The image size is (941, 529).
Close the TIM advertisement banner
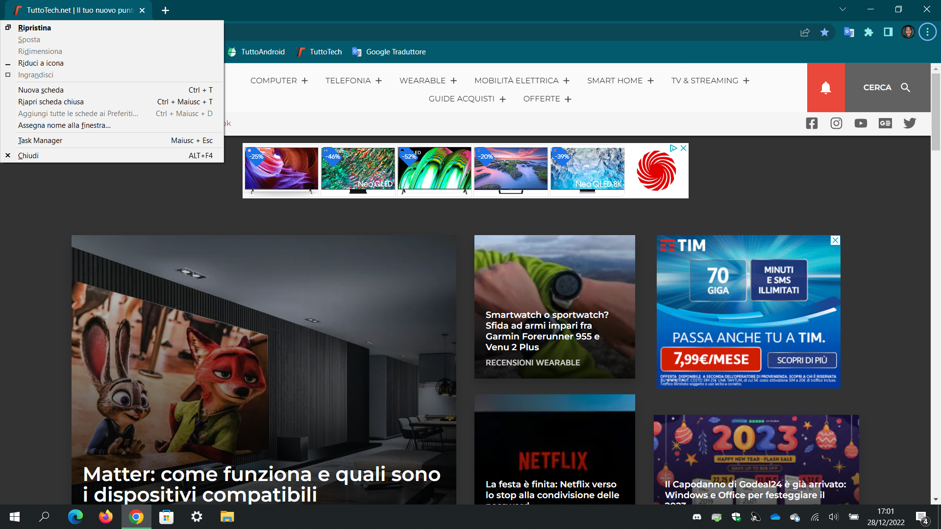835,240
